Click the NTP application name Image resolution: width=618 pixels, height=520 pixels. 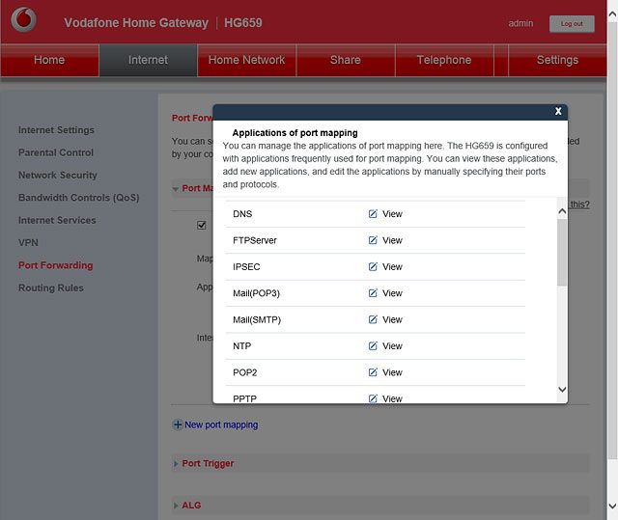[x=242, y=345]
